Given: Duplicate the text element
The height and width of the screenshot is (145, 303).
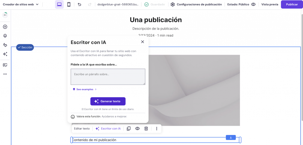Looking at the screenshot, I should 128,129.
